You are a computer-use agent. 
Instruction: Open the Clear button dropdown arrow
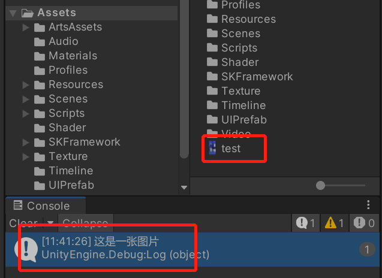coord(51,223)
